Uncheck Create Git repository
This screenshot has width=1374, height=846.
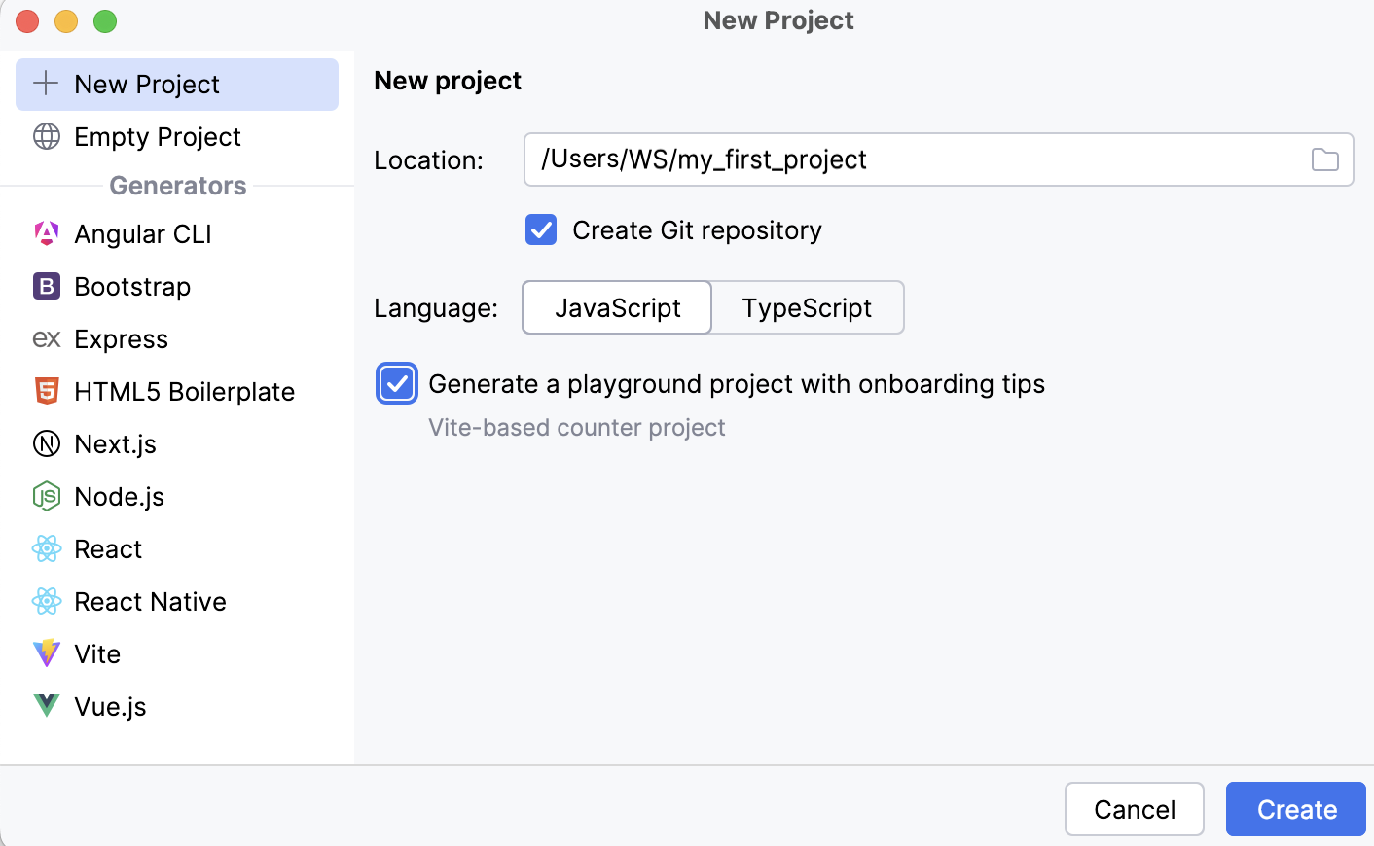coord(540,229)
